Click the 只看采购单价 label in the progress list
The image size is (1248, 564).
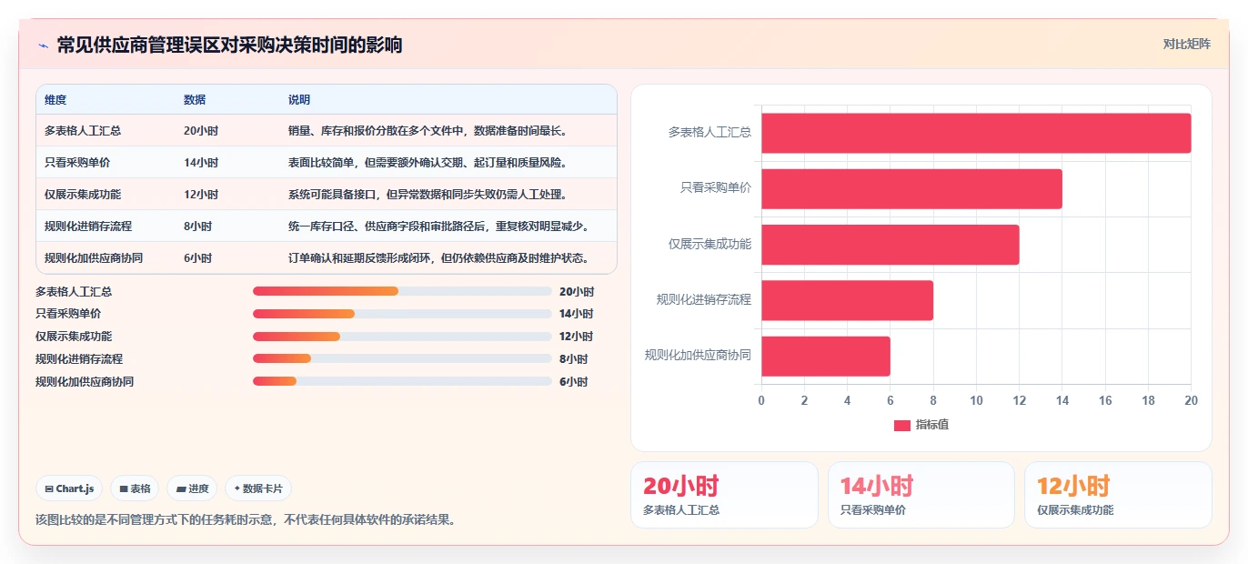click(x=68, y=314)
